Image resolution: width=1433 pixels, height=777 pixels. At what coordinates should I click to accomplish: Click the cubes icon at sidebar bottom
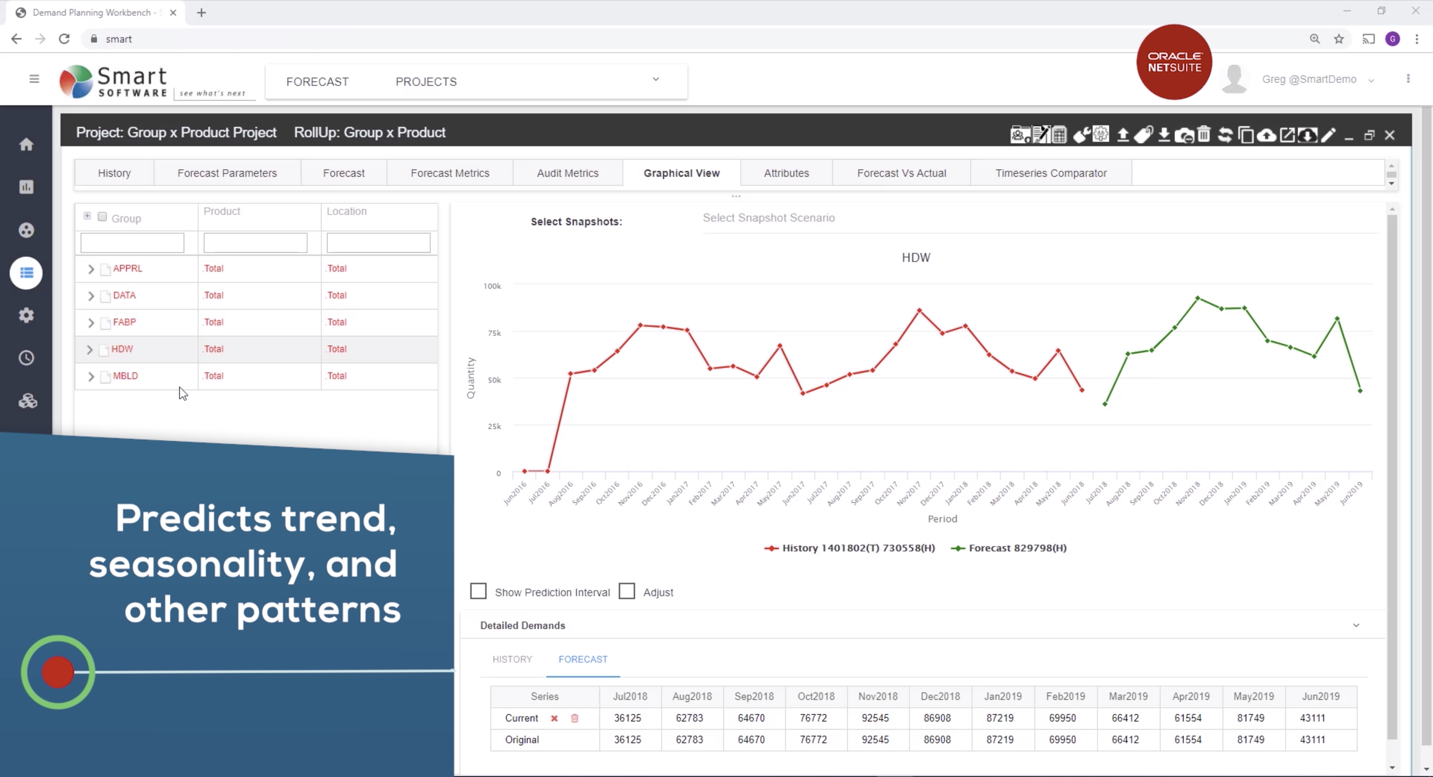27,400
